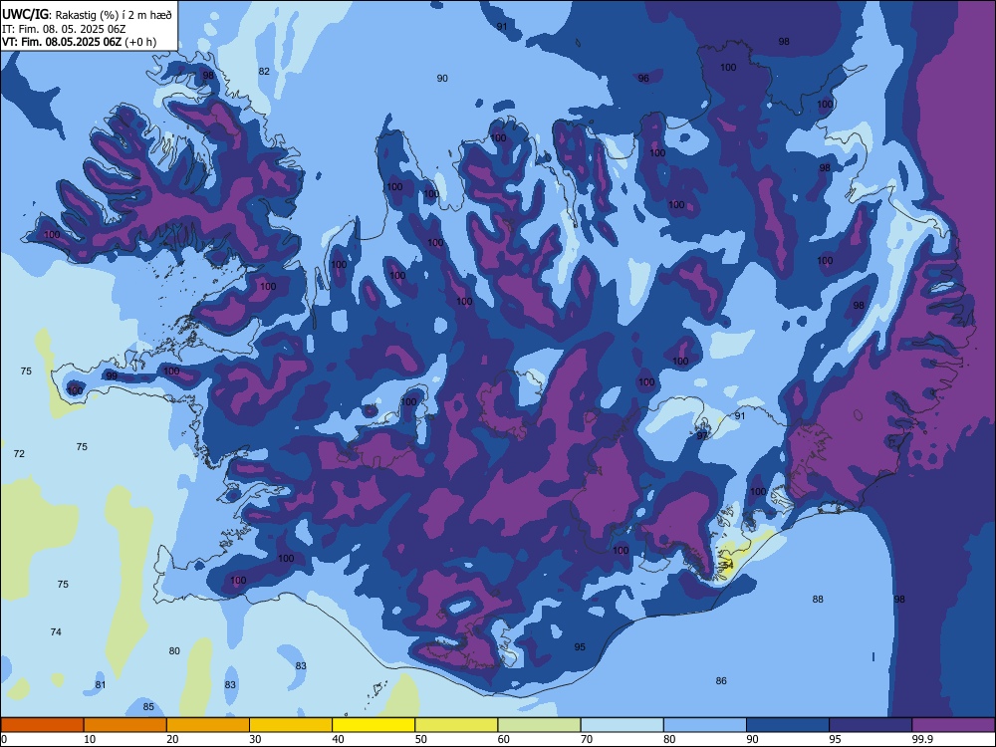Click the 'VT: Fim. 08.05.2025 06Z (+0 h)' line
The height and width of the screenshot is (747, 996).
(x=79, y=42)
